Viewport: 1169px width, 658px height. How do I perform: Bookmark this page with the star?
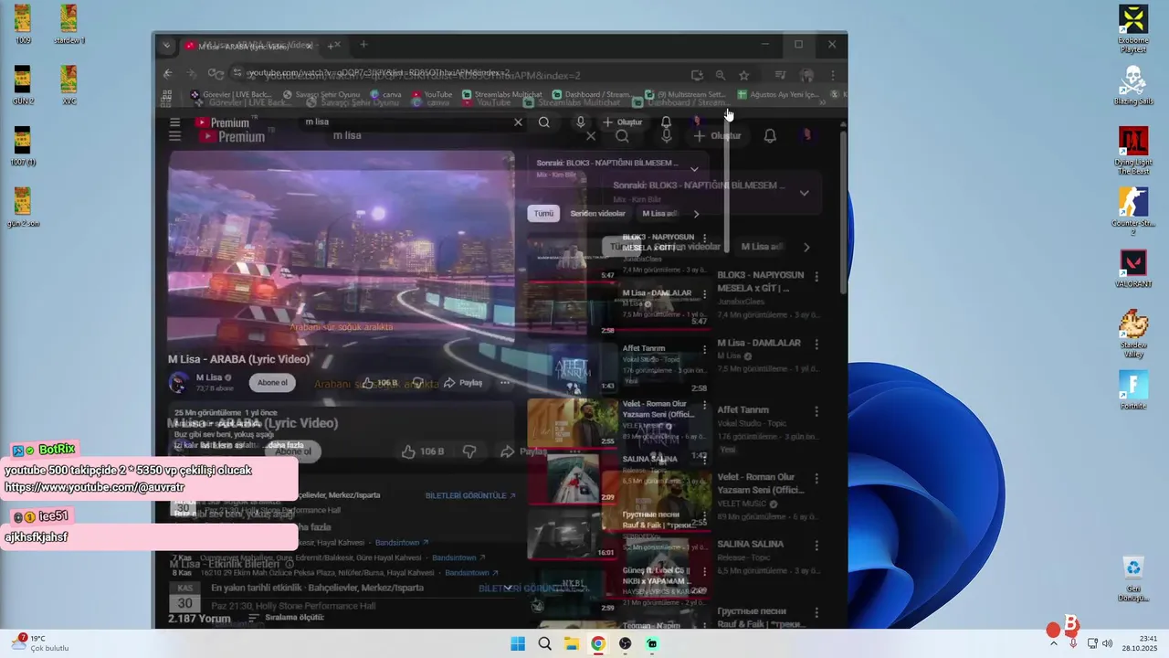pos(744,75)
